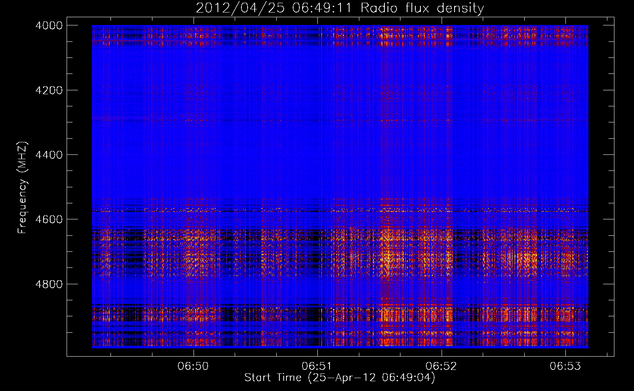Click the 06:51 time tick label
Image resolution: width=634 pixels, height=391 pixels.
317,366
